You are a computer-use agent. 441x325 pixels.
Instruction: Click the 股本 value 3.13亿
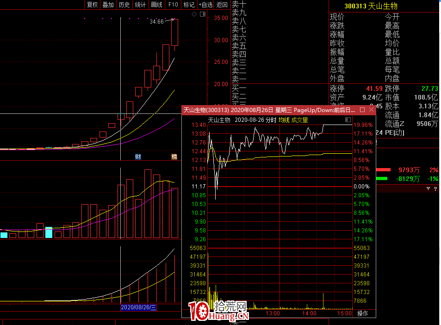tap(428, 106)
